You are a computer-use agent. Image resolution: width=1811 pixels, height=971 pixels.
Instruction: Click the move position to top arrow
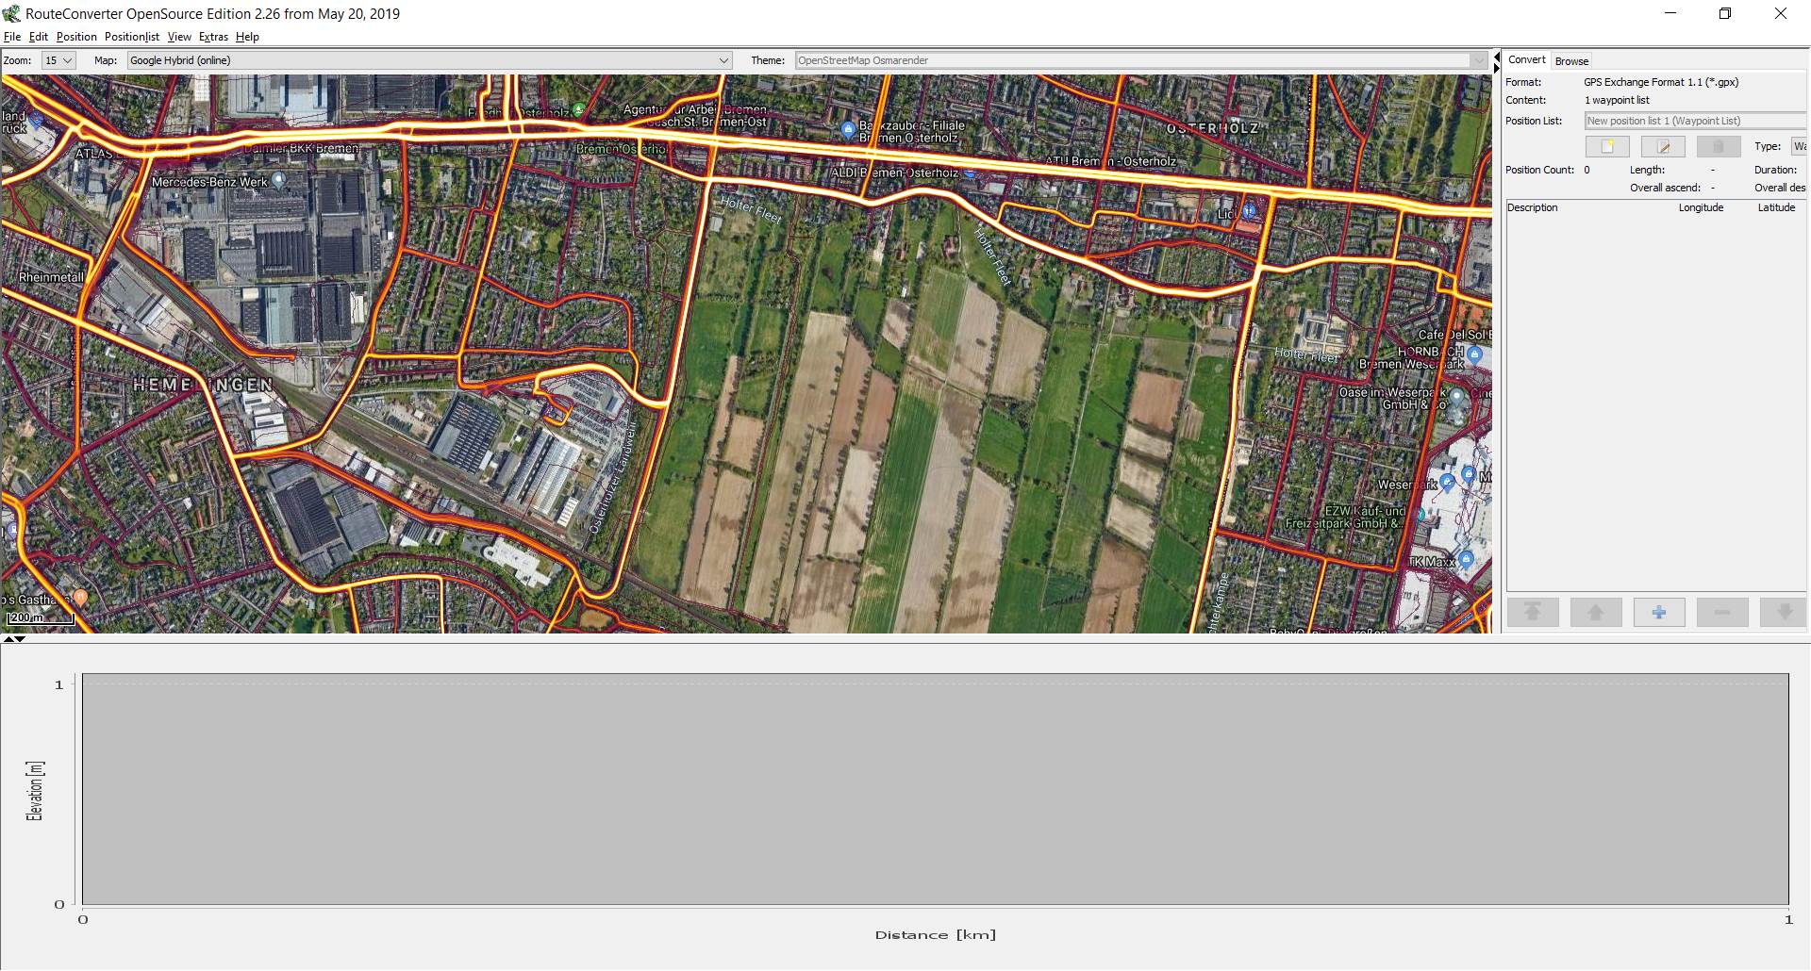[x=1533, y=613]
